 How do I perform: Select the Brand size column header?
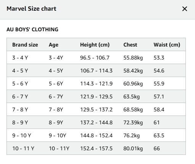(25, 45)
